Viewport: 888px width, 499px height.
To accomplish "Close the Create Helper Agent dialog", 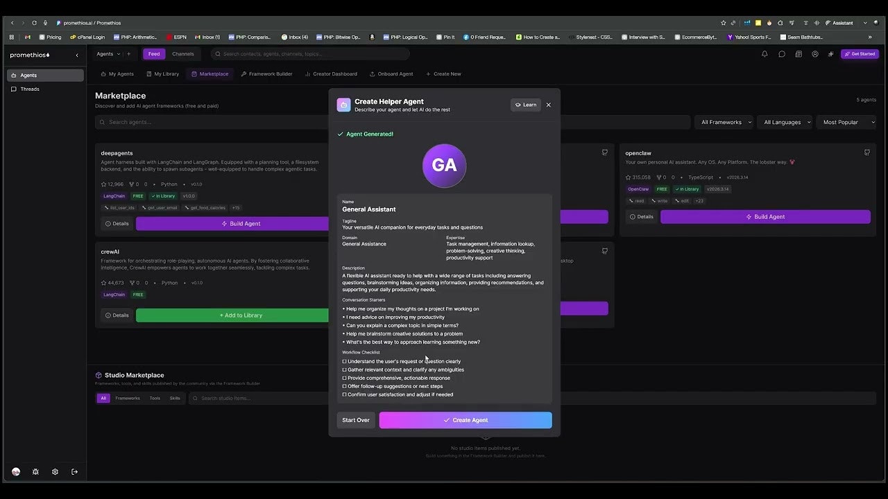I will click(548, 105).
